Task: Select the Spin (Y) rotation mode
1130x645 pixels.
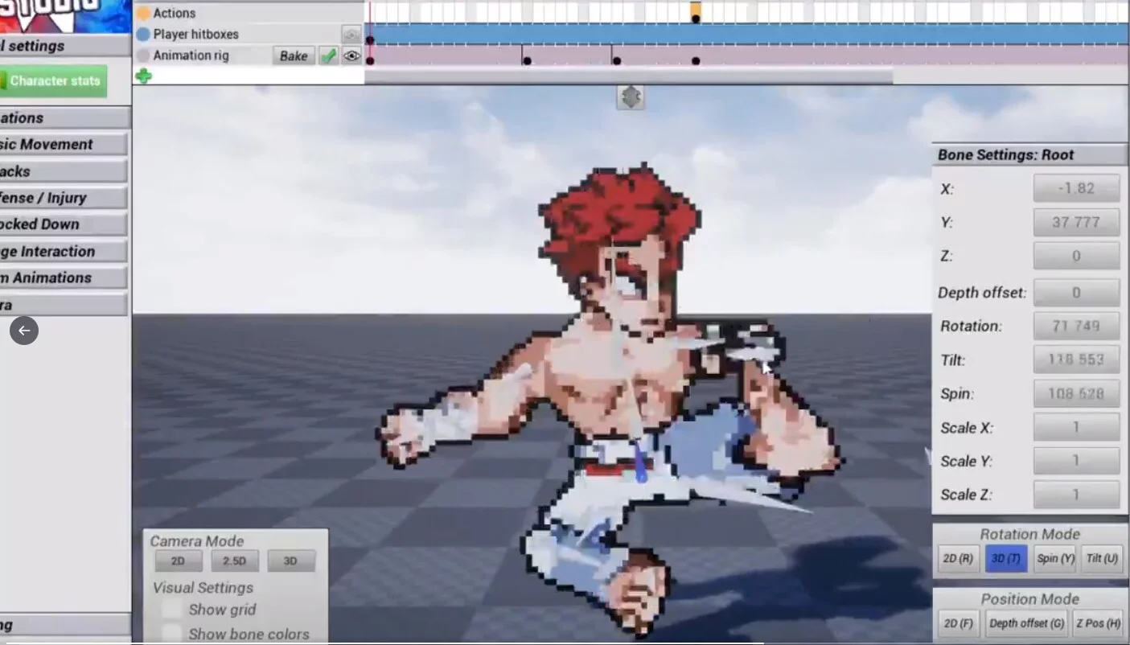Action: (1055, 558)
